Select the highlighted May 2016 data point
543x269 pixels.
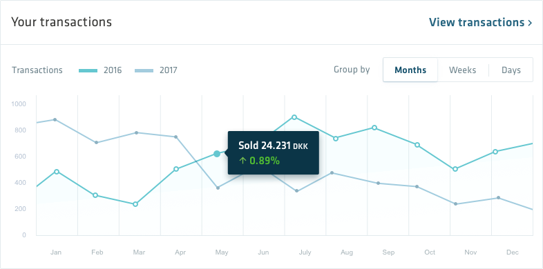(217, 154)
